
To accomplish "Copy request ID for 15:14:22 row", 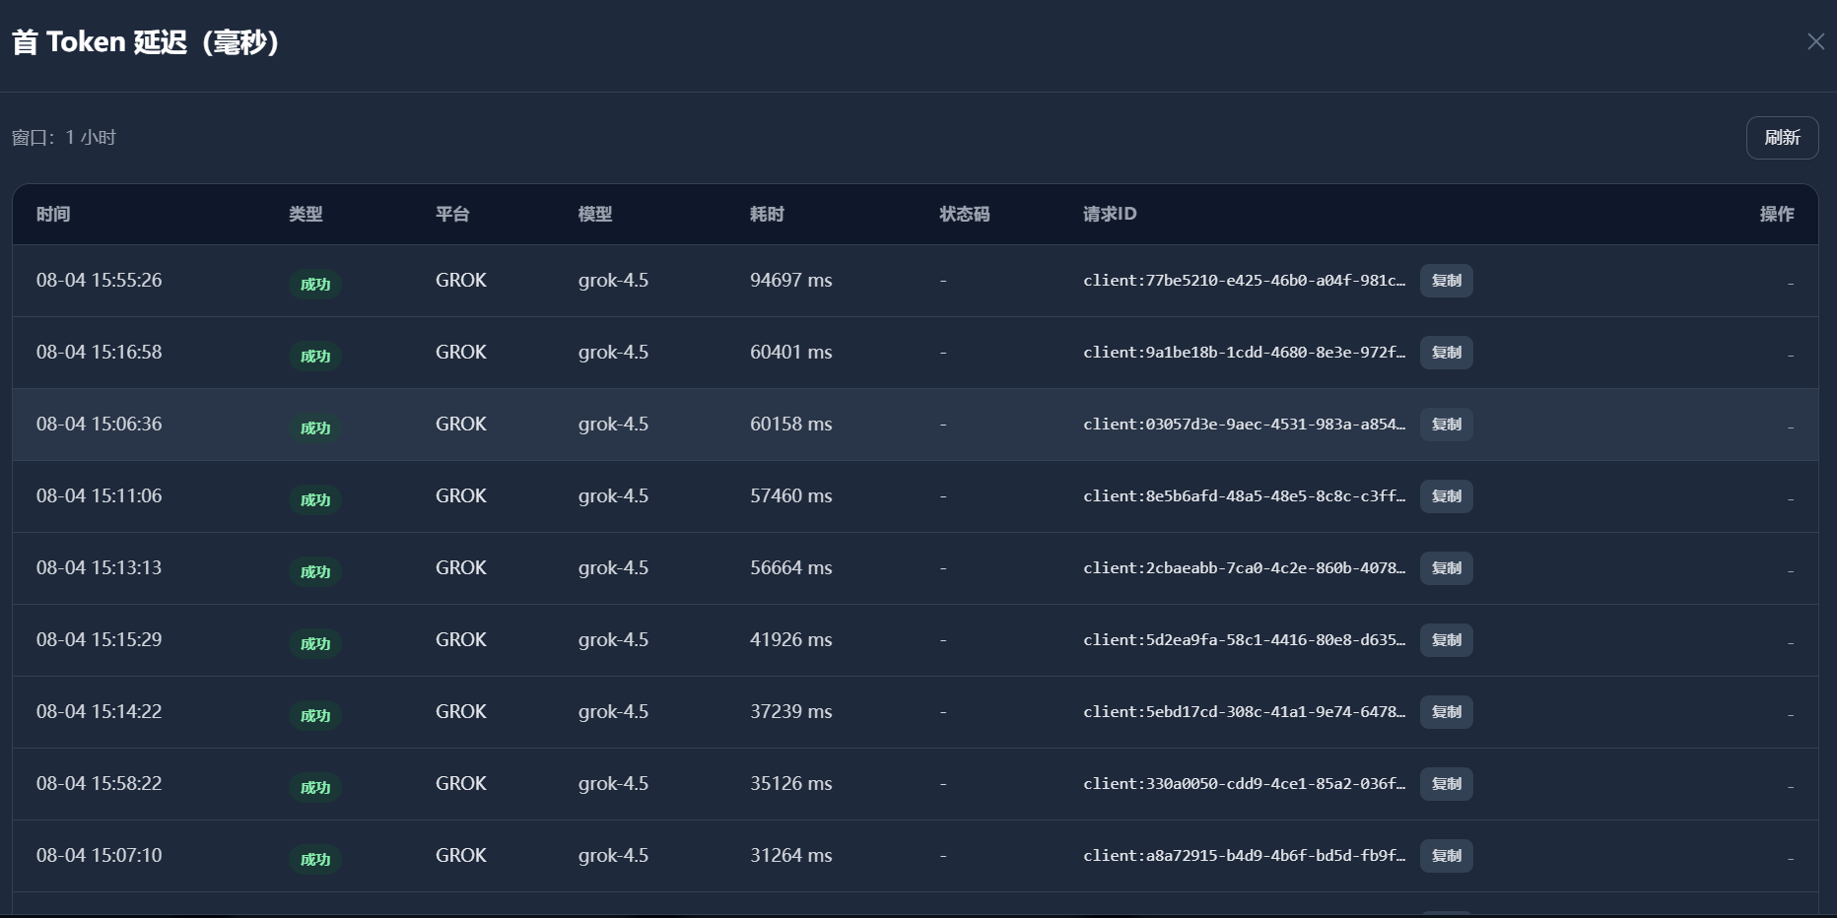I will [1446, 712].
